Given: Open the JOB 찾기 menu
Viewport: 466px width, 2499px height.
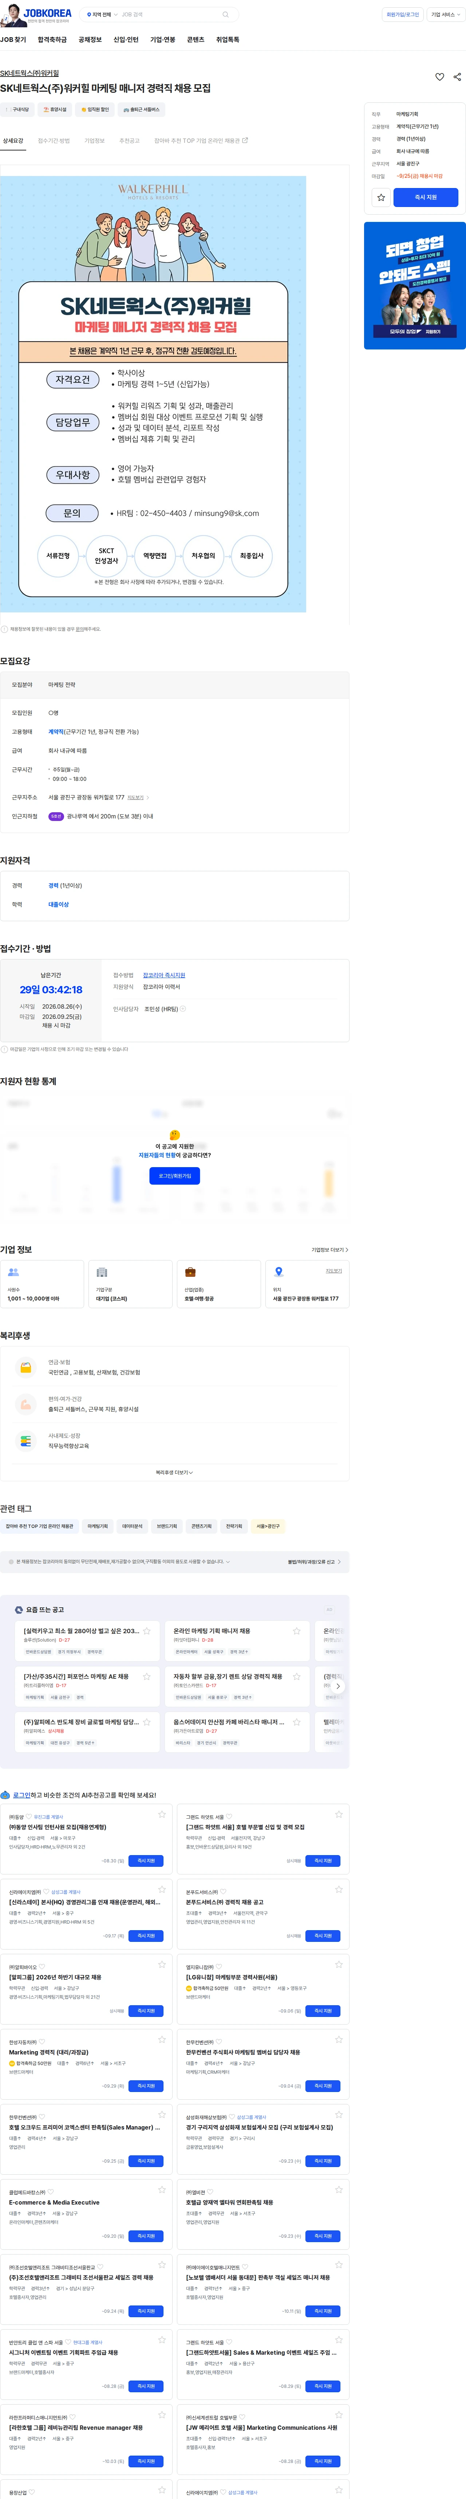Looking at the screenshot, I should (13, 40).
